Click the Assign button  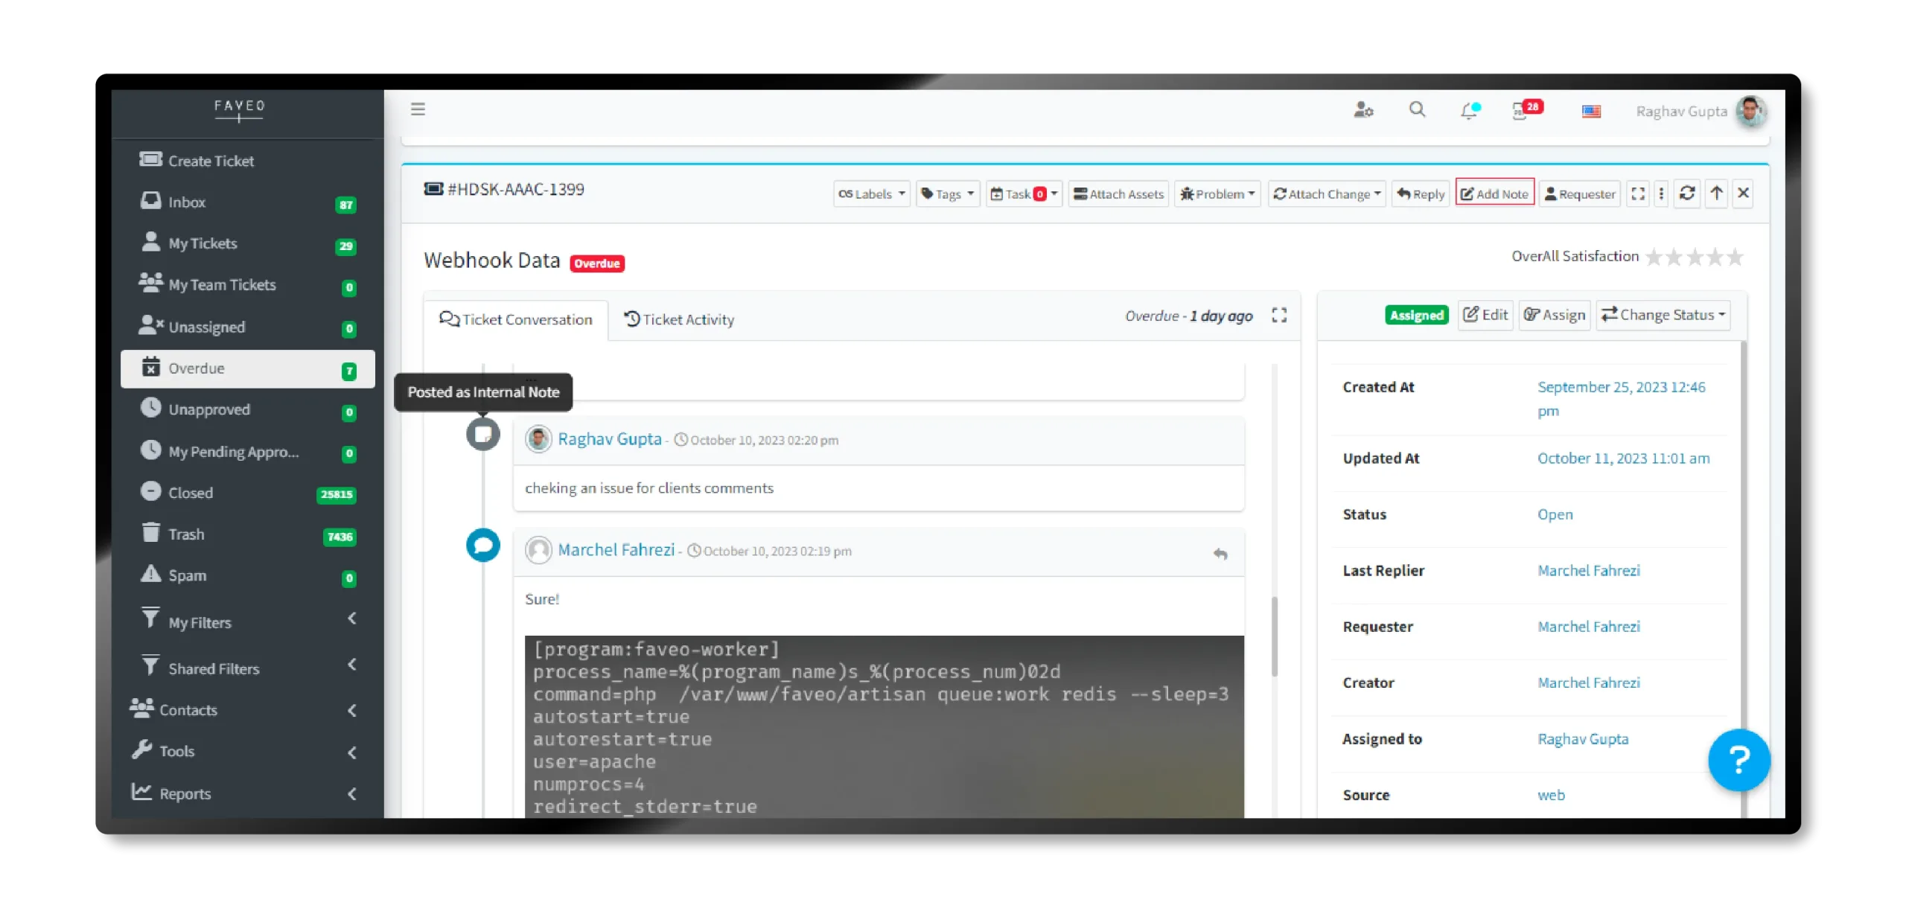coord(1555,316)
